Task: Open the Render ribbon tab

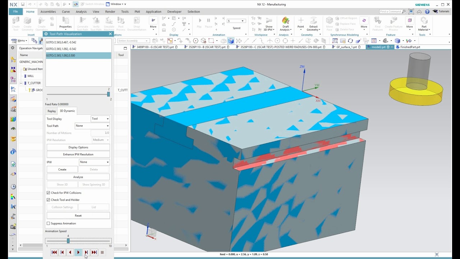Action: click(110, 12)
